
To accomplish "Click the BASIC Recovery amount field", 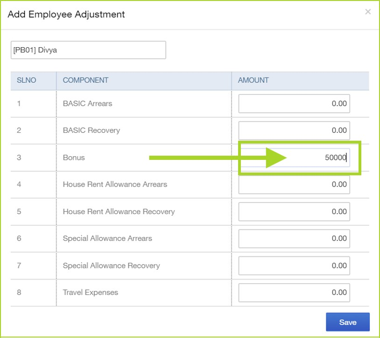I will point(294,130).
